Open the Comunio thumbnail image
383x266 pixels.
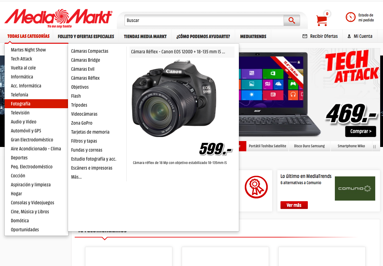click(355, 188)
